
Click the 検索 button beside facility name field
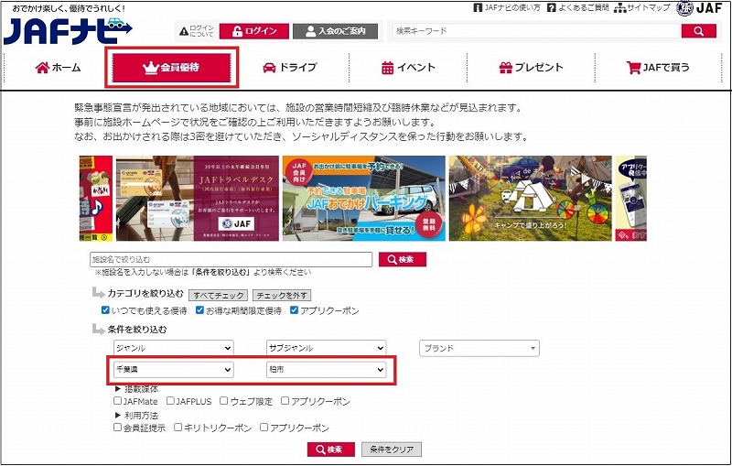402,259
